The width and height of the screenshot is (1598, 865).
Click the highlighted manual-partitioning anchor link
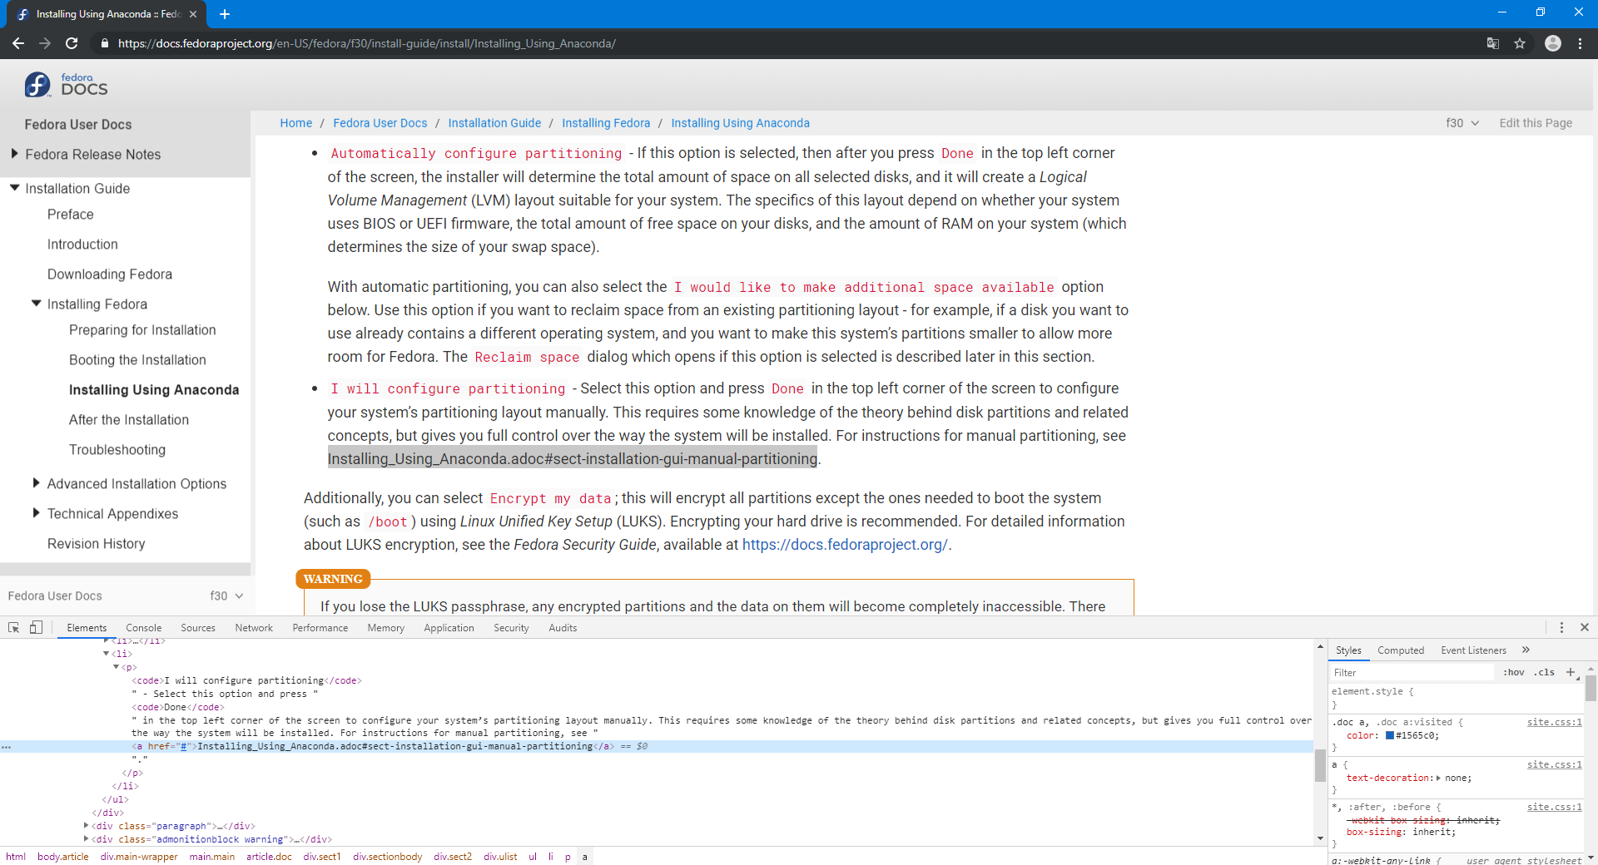573,459
